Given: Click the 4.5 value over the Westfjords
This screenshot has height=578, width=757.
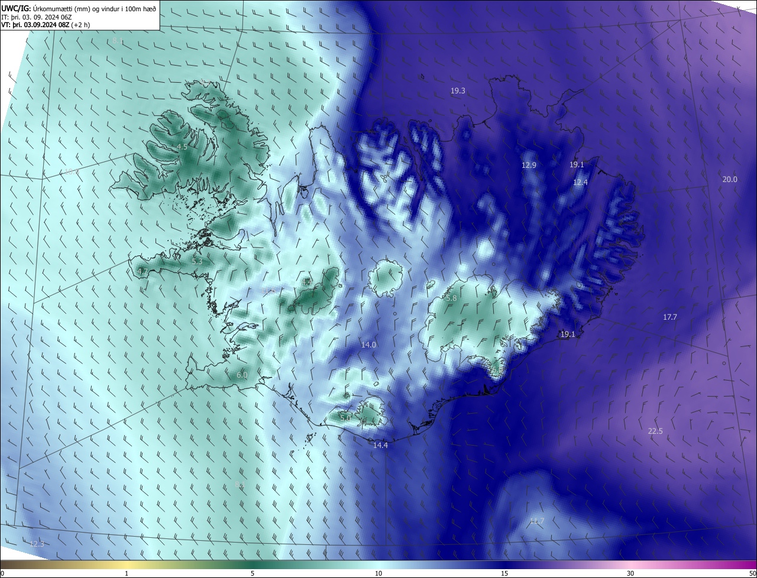Looking at the screenshot, I should pyautogui.click(x=182, y=147).
